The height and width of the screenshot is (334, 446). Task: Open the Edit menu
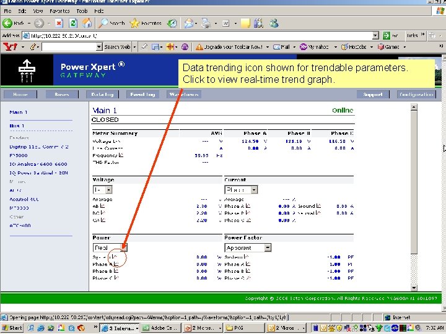point(22,11)
